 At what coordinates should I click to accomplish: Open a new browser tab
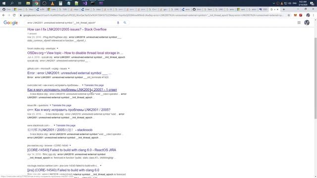pyautogui.click(x=284, y=9)
